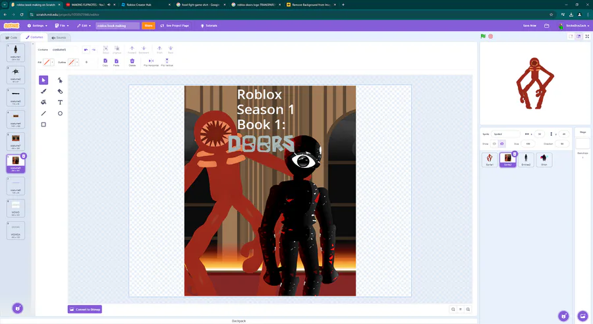Switch to Remove Background browser tab
593x324 pixels.
(x=312, y=5)
